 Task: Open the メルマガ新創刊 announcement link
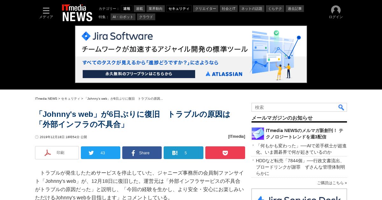pyautogui.click(x=304, y=134)
